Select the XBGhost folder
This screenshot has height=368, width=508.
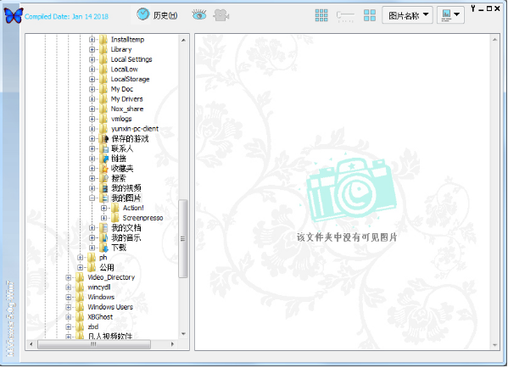(x=100, y=317)
